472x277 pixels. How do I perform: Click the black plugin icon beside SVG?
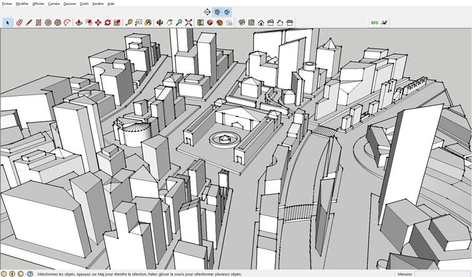click(x=384, y=22)
